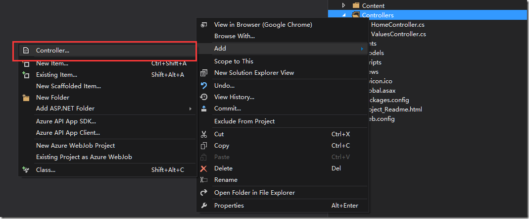Open ValuesController.cs in Solution Explorer
The image size is (529, 219).
398,34
